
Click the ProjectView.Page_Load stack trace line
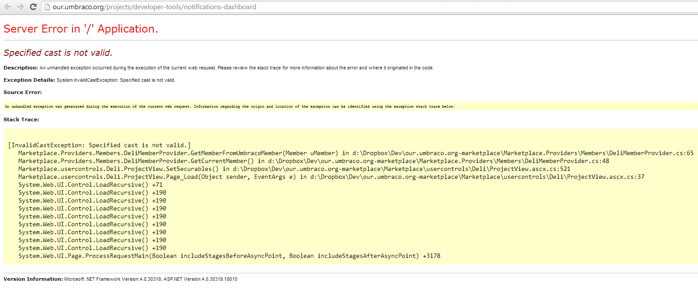click(331, 177)
